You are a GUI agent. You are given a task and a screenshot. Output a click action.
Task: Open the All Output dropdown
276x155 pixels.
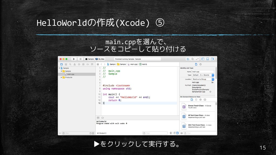click(102, 133)
